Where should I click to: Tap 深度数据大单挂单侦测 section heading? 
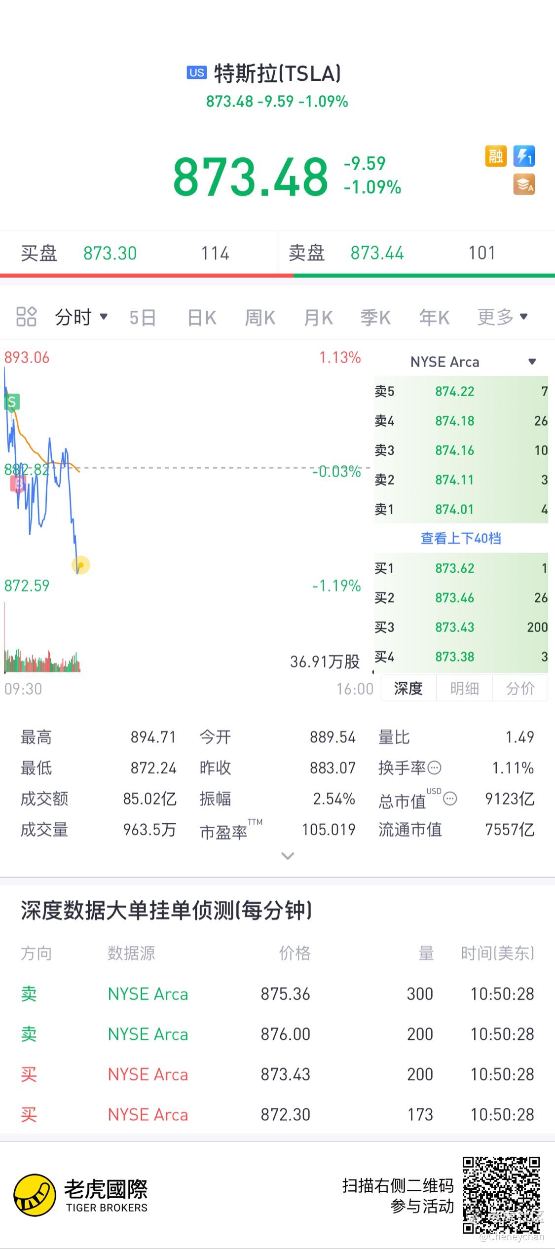(166, 911)
